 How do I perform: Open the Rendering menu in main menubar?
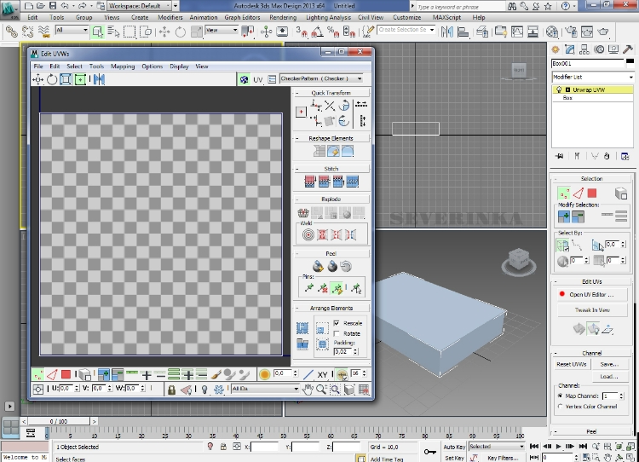283,17
